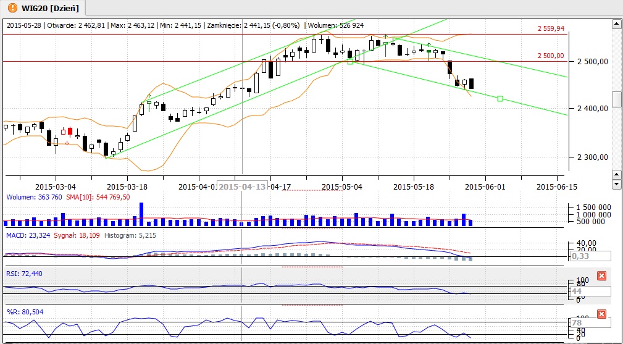Click the tallest volume bar in March
Screen dimensions: 623x344
coord(141,214)
